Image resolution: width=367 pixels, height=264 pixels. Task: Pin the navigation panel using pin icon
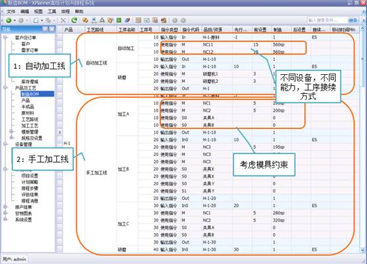click(x=44, y=29)
